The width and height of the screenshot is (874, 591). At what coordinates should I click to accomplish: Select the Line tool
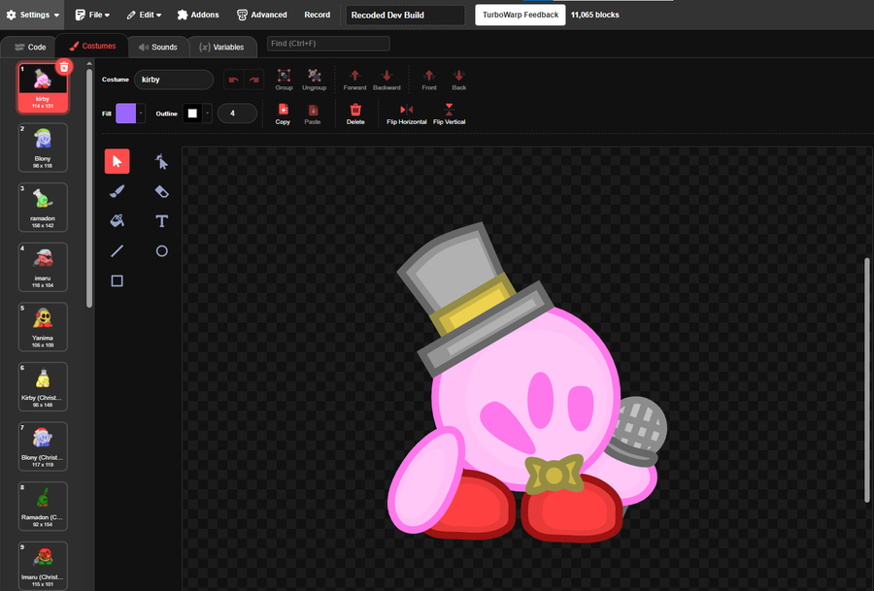[118, 251]
